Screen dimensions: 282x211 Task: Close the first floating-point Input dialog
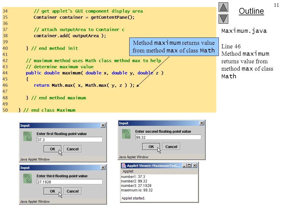click(x=103, y=125)
